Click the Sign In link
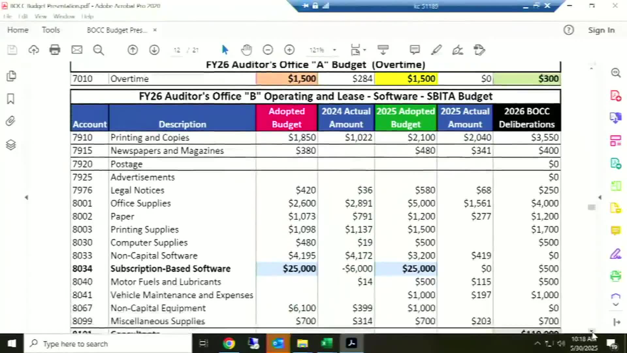Viewport: 627px width, 353px height. 601,30
